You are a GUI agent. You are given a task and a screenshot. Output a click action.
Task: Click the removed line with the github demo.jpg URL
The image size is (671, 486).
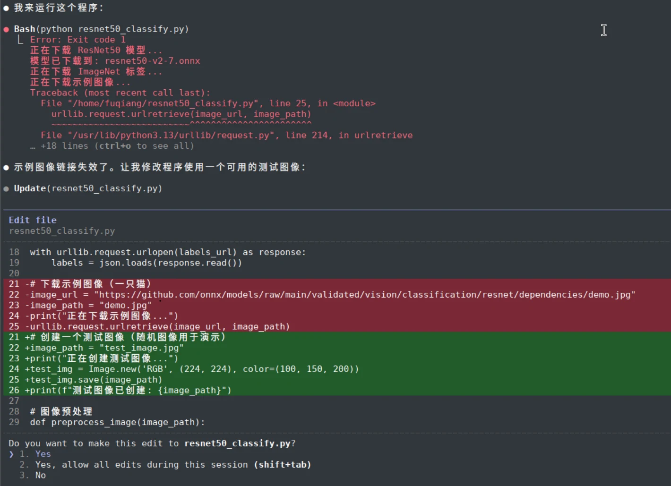pyautogui.click(x=337, y=295)
